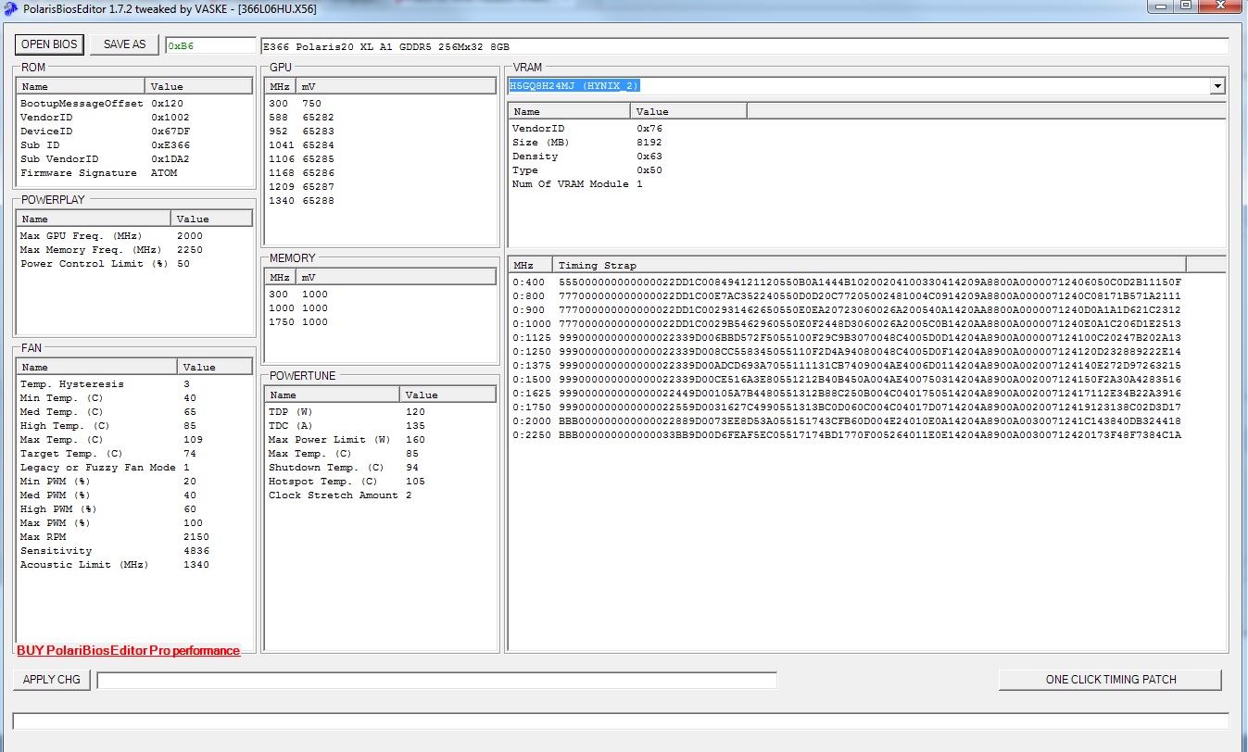Run the ONE CLICK TIMING PATCH
This screenshot has height=752, width=1248.
(x=1110, y=680)
